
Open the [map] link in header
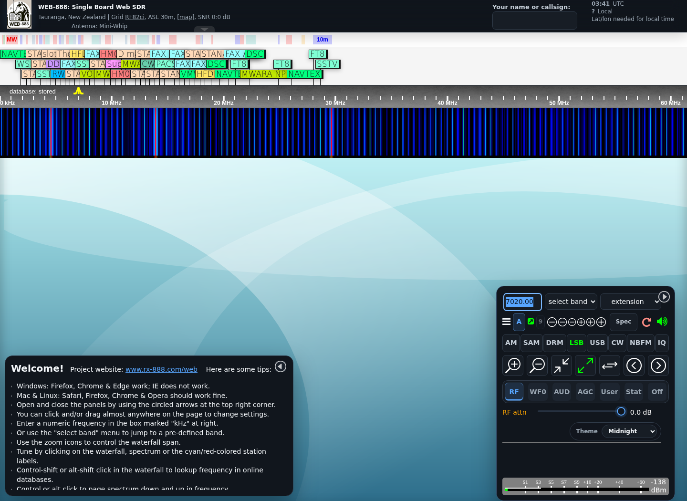point(186,17)
